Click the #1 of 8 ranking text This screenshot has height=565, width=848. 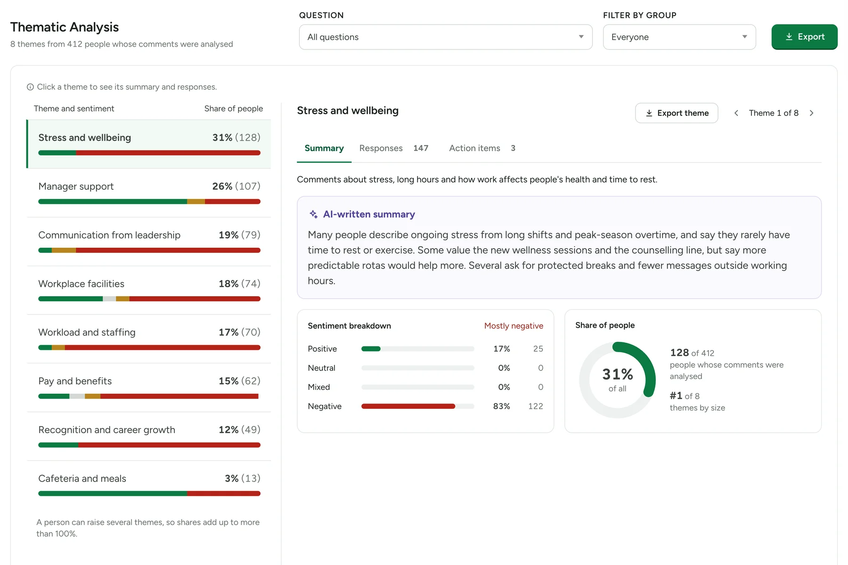pos(685,396)
